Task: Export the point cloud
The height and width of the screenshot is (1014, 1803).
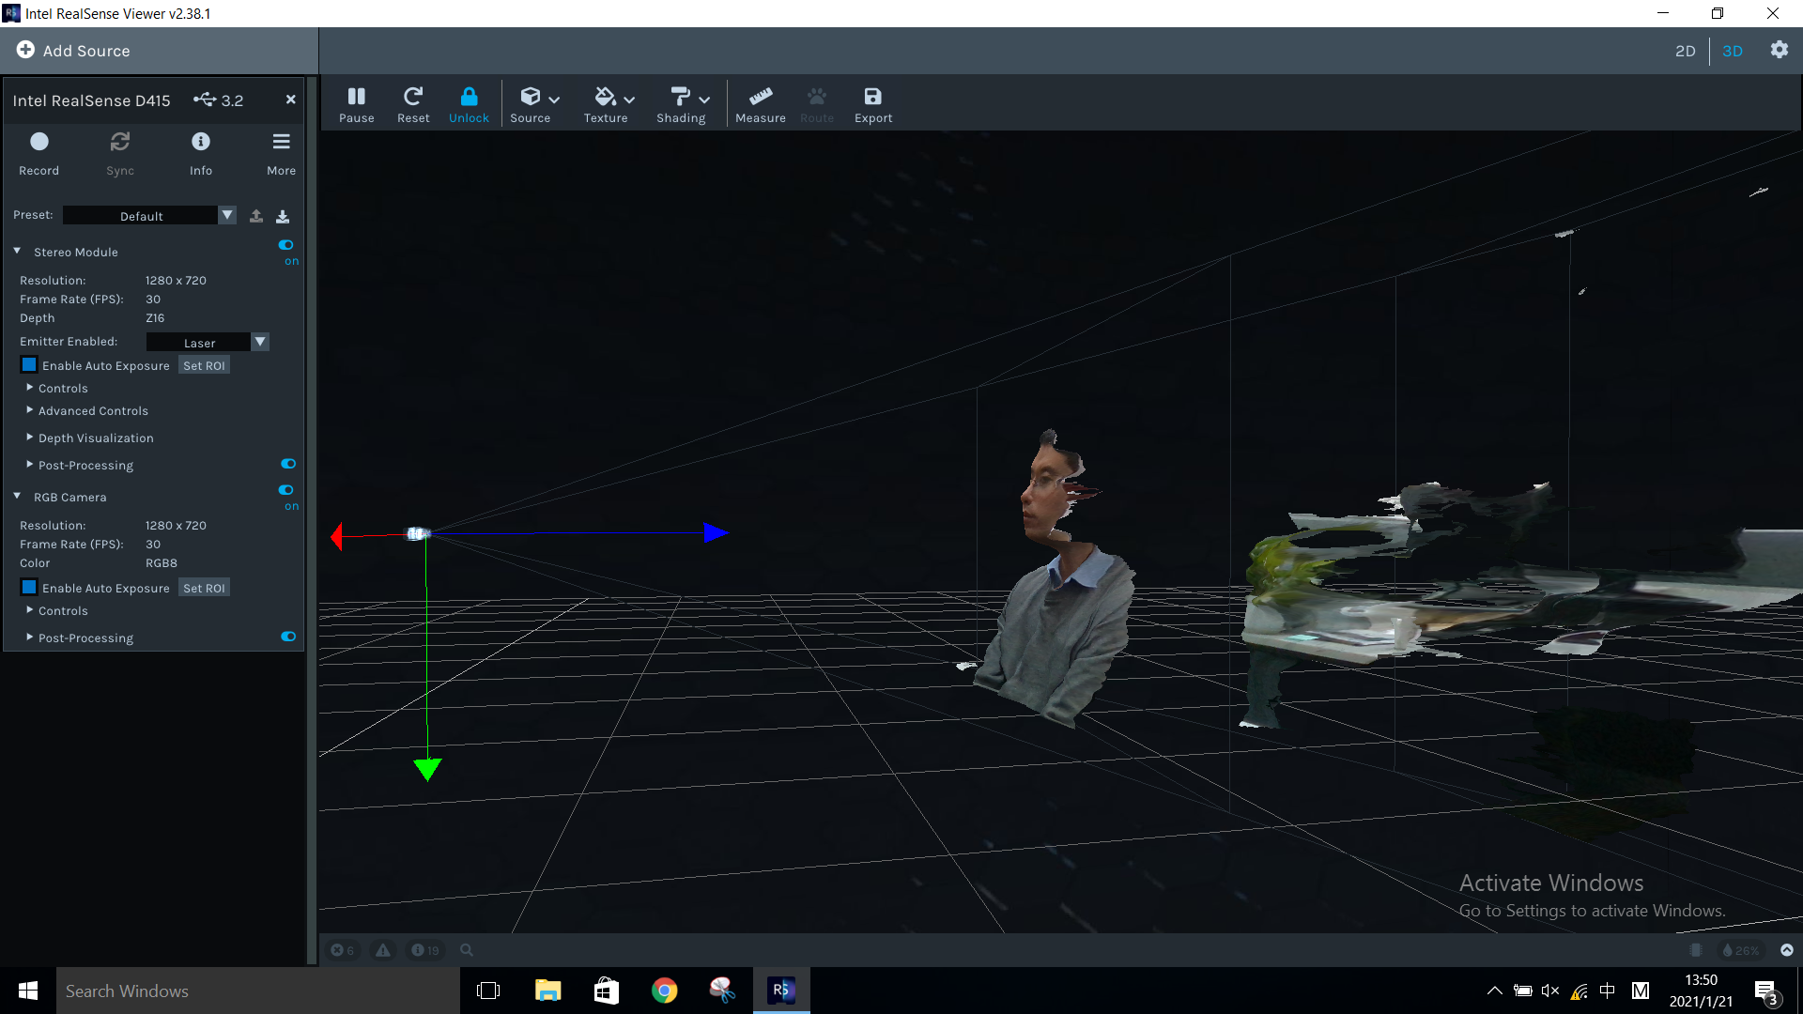Action: pos(872,103)
